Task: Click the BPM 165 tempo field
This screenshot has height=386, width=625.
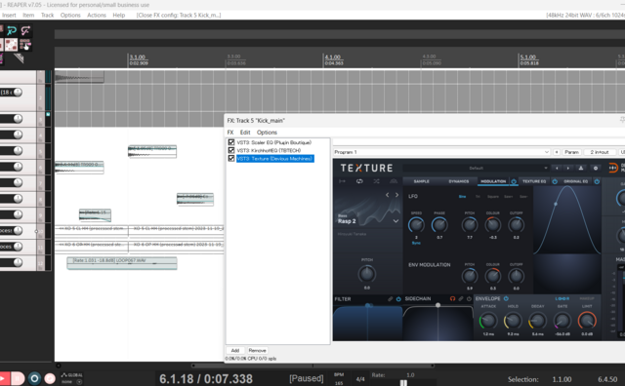Action: click(x=339, y=379)
